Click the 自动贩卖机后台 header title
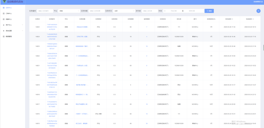The image size is (264, 128). 16,2
